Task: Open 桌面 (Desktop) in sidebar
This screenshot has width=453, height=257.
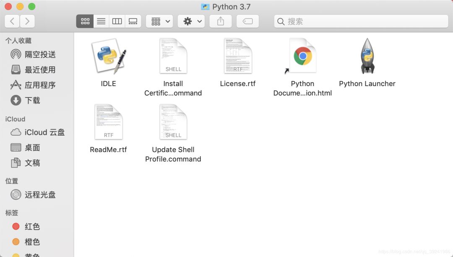Action: (x=37, y=147)
